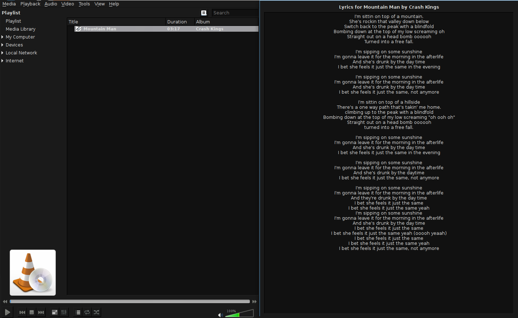
Task: Expand the Internet tree node
Action: 3,61
